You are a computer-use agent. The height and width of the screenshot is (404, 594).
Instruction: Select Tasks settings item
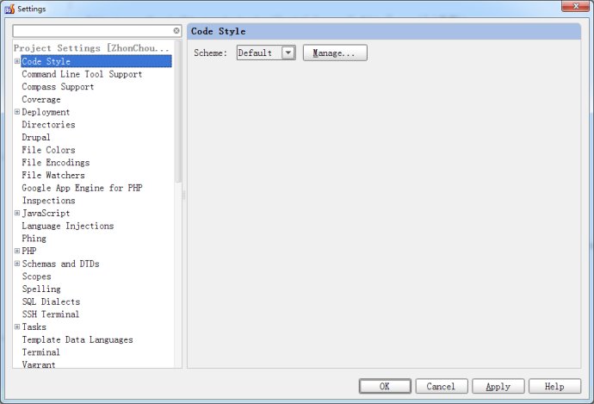[x=34, y=326]
